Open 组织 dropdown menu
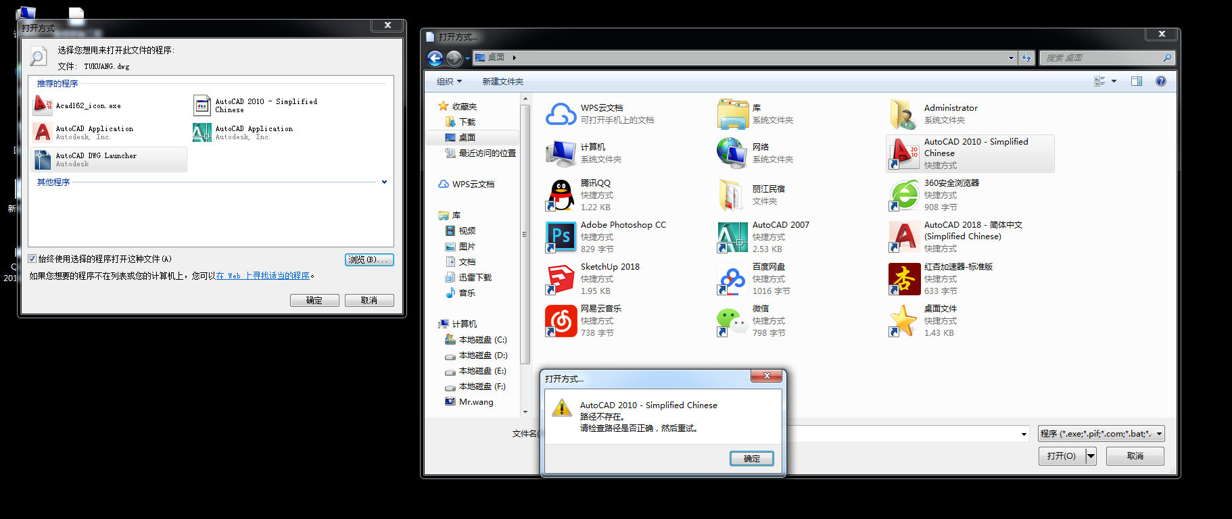 [x=449, y=82]
